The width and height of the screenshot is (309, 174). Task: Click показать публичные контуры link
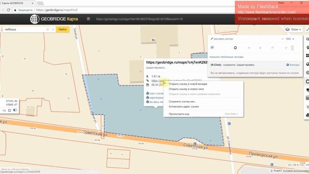coord(226,57)
